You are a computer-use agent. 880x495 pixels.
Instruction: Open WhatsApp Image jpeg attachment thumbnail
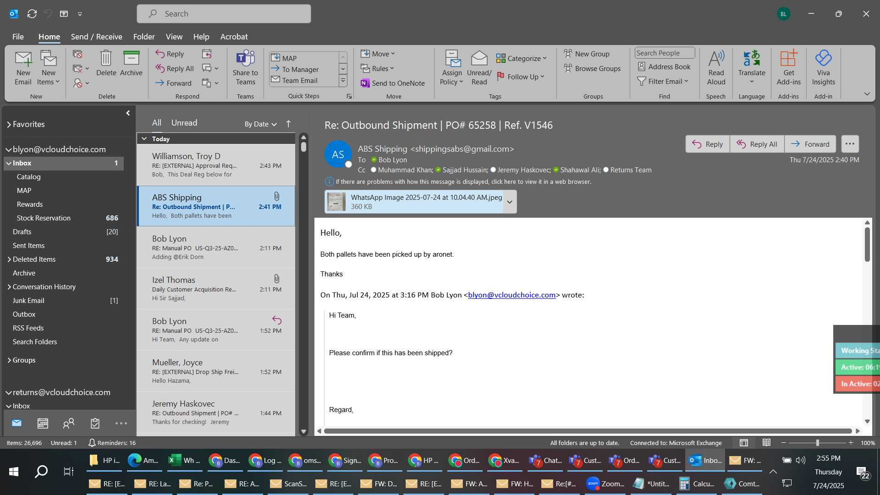pos(337,202)
